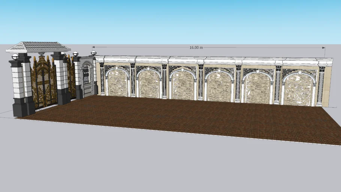
Task: Click the 16.00 m dimension label
Action: [x=196, y=48]
